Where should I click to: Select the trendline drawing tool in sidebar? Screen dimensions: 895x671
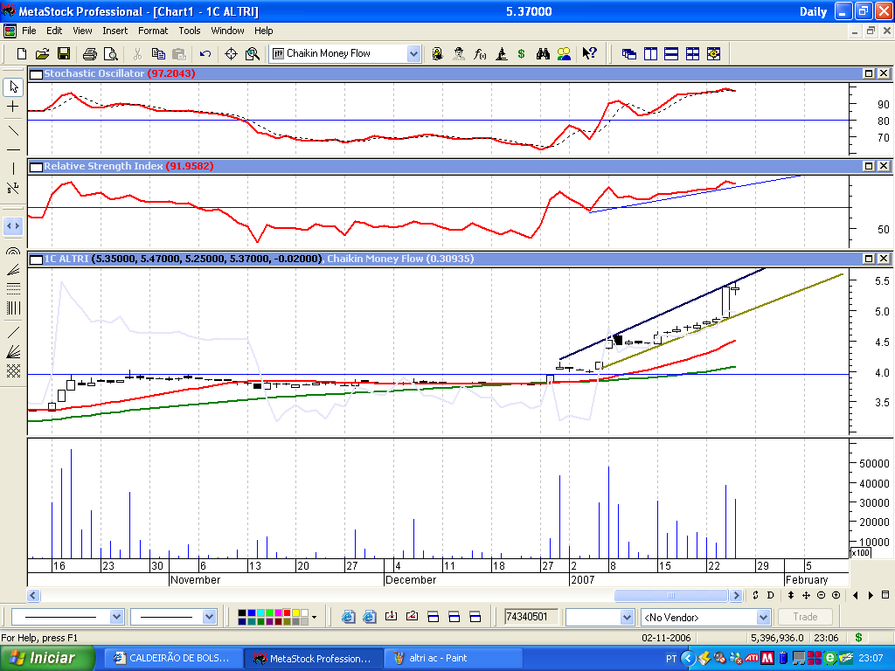click(x=13, y=131)
